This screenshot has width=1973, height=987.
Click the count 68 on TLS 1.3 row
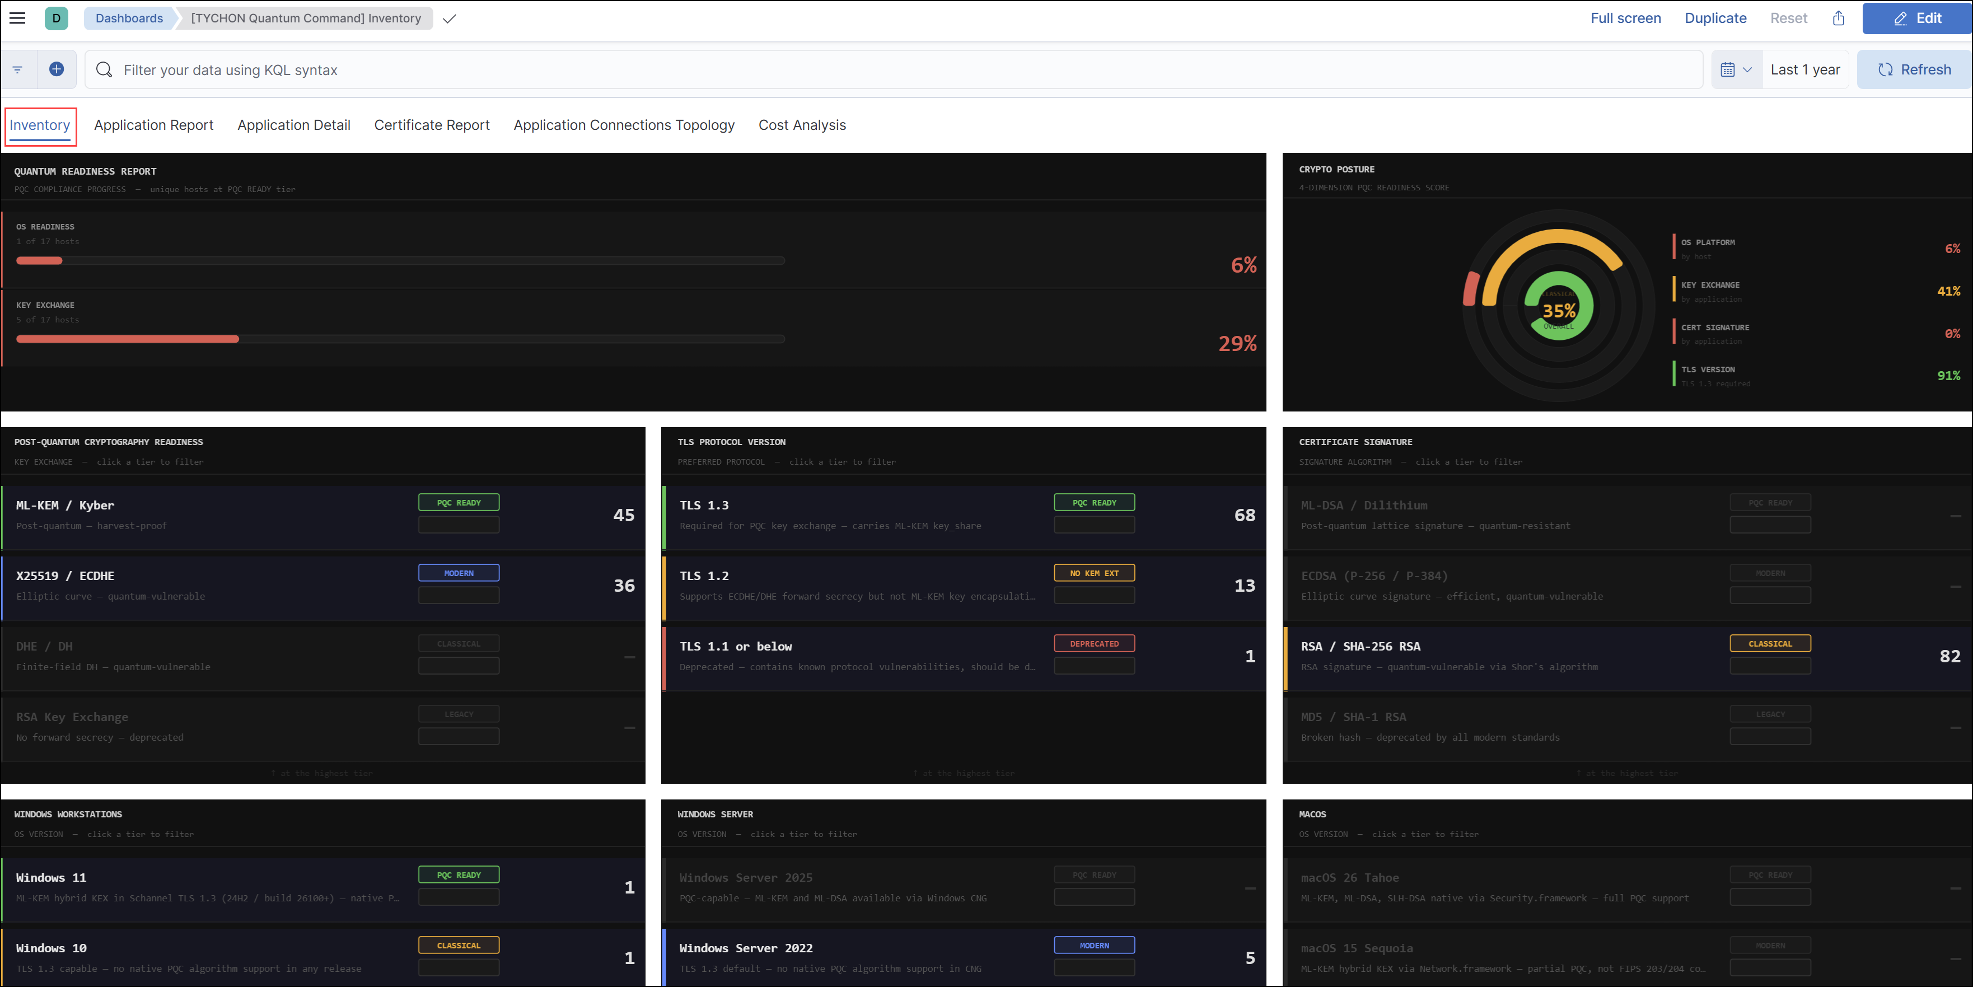coord(1245,515)
